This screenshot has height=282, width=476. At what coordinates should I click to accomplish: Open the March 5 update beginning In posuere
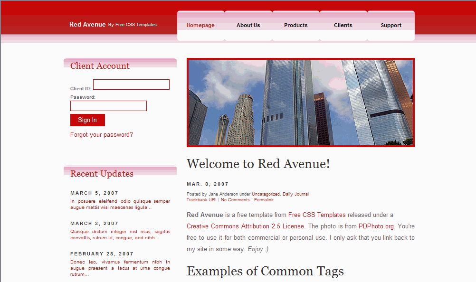point(120,204)
